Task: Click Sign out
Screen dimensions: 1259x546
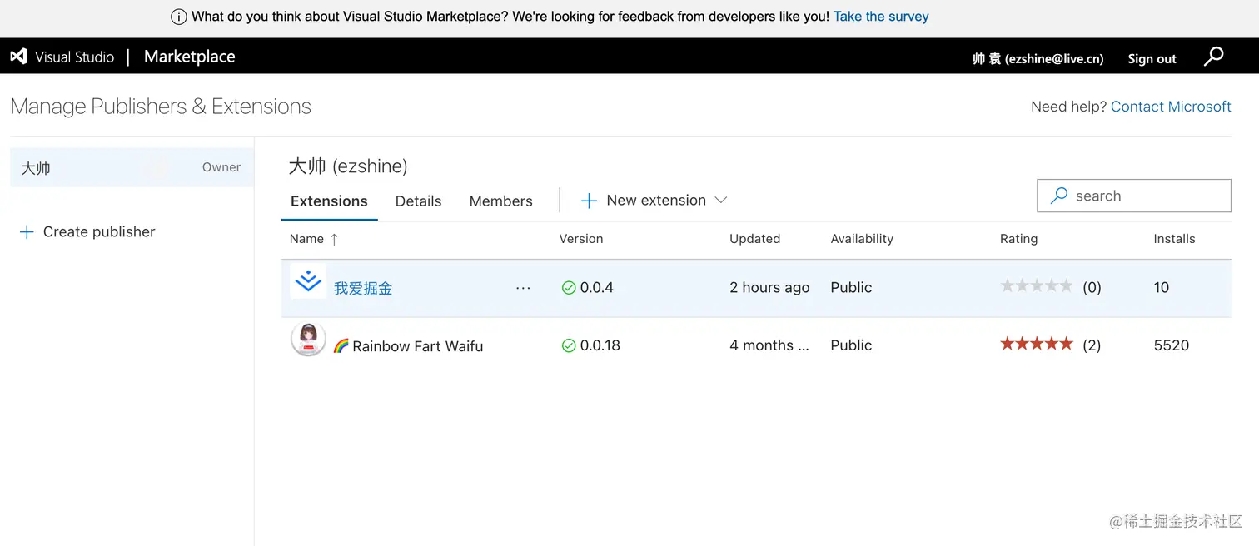Action: [x=1152, y=59]
